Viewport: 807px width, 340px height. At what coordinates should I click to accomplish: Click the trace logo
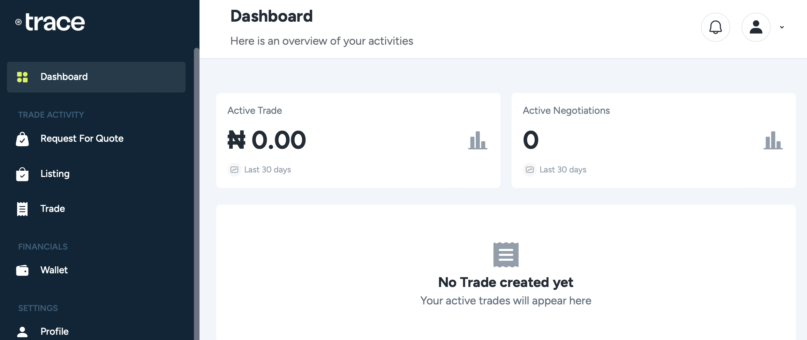tap(51, 22)
